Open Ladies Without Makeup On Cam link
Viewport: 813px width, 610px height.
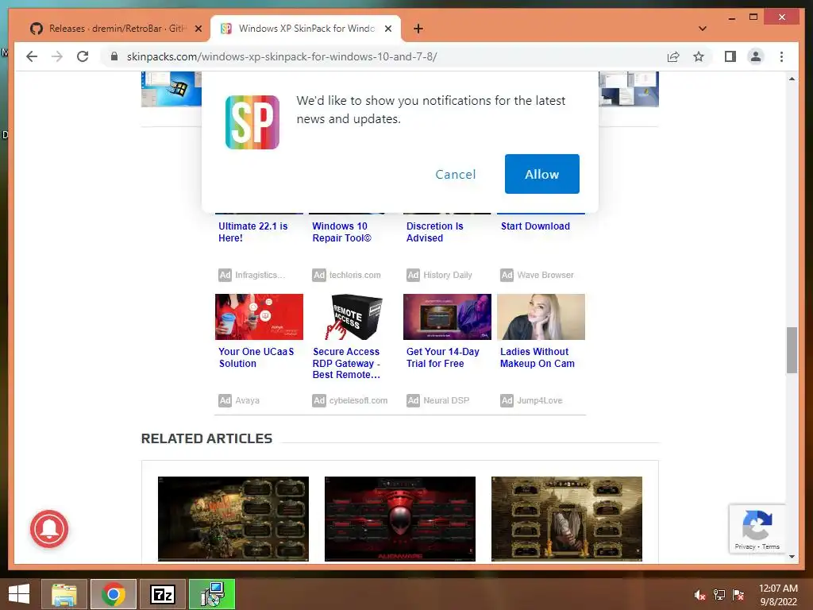538,357
